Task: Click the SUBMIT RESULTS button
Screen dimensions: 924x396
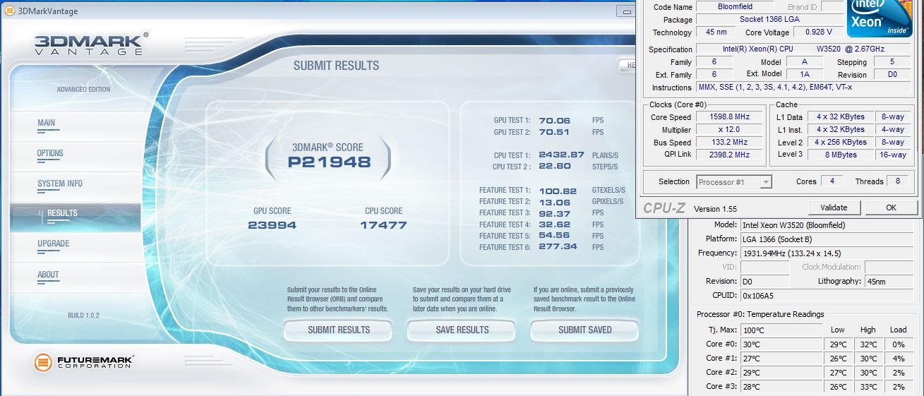Action: pos(338,330)
